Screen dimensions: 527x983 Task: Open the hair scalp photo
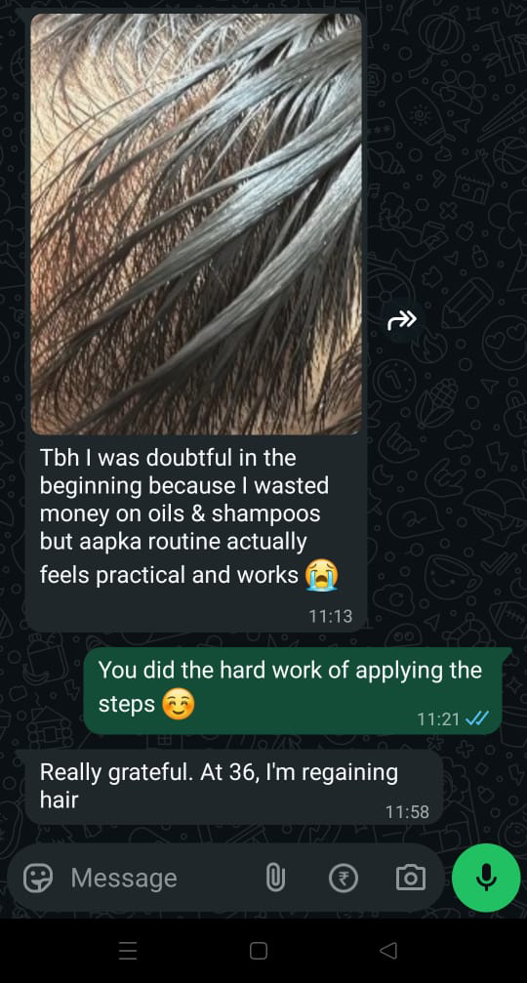[x=196, y=225]
